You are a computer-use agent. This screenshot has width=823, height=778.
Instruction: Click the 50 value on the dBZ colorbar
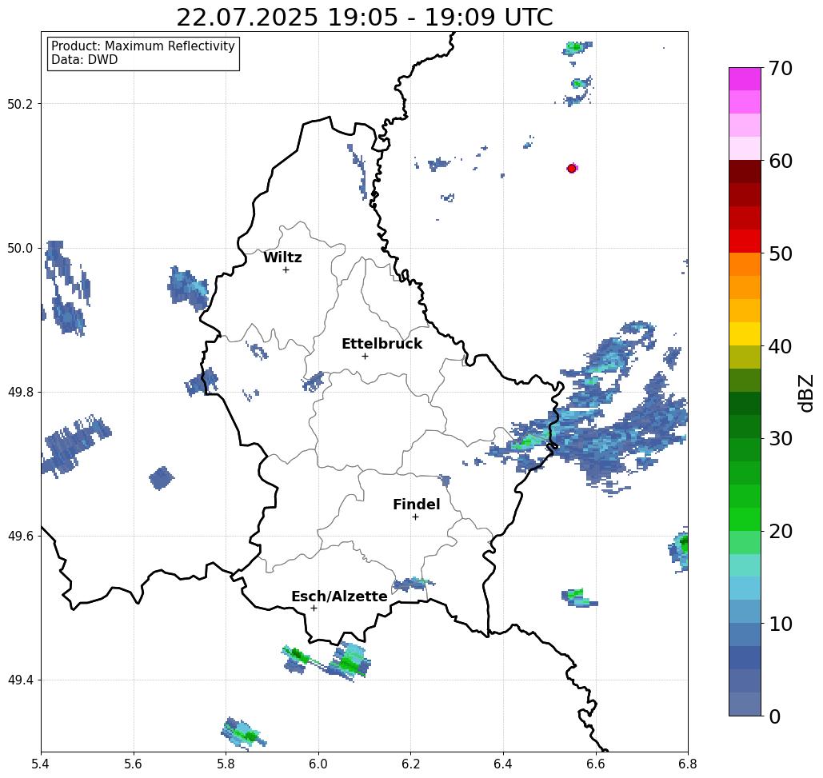click(x=781, y=254)
